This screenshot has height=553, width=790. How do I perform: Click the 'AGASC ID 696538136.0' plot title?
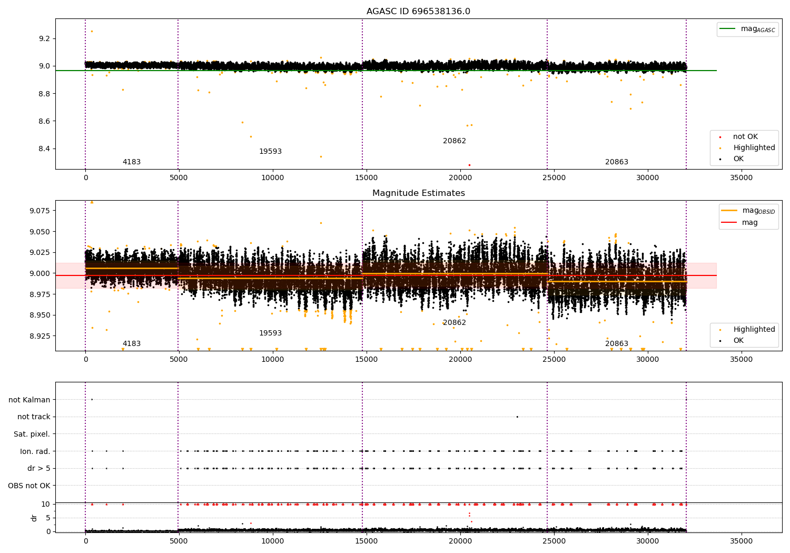tap(418, 12)
